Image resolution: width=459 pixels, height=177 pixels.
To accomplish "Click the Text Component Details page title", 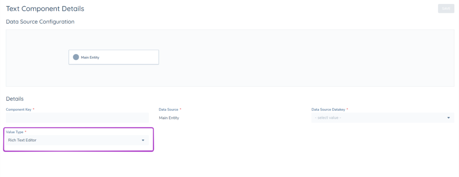I will point(45,9).
